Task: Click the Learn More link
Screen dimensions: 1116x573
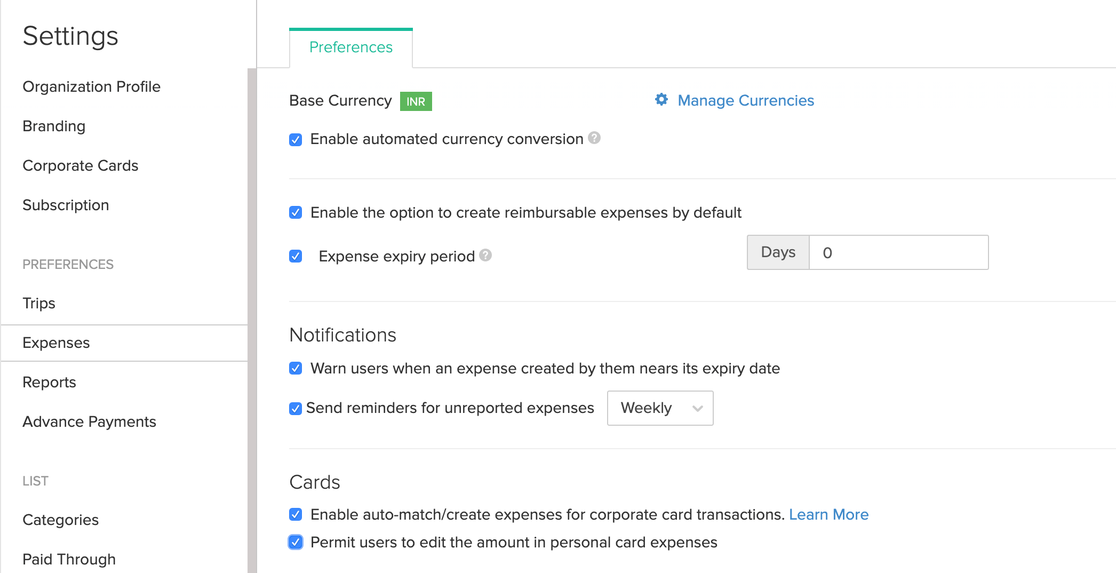Action: pos(828,514)
